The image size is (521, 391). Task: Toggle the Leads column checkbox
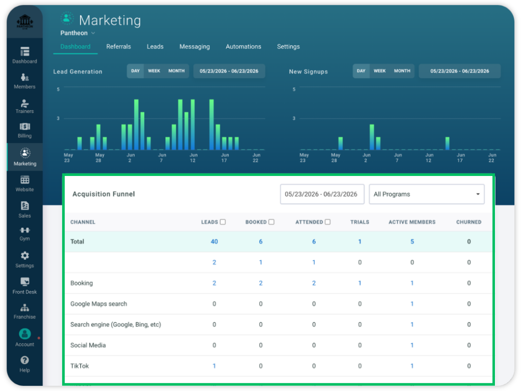pyautogui.click(x=223, y=222)
